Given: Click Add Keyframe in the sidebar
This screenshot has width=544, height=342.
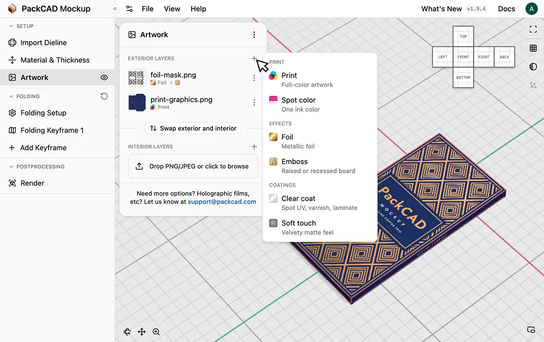Looking at the screenshot, I should pos(57,147).
